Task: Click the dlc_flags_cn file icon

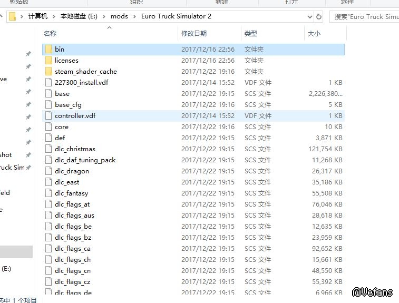Action: (x=48, y=271)
